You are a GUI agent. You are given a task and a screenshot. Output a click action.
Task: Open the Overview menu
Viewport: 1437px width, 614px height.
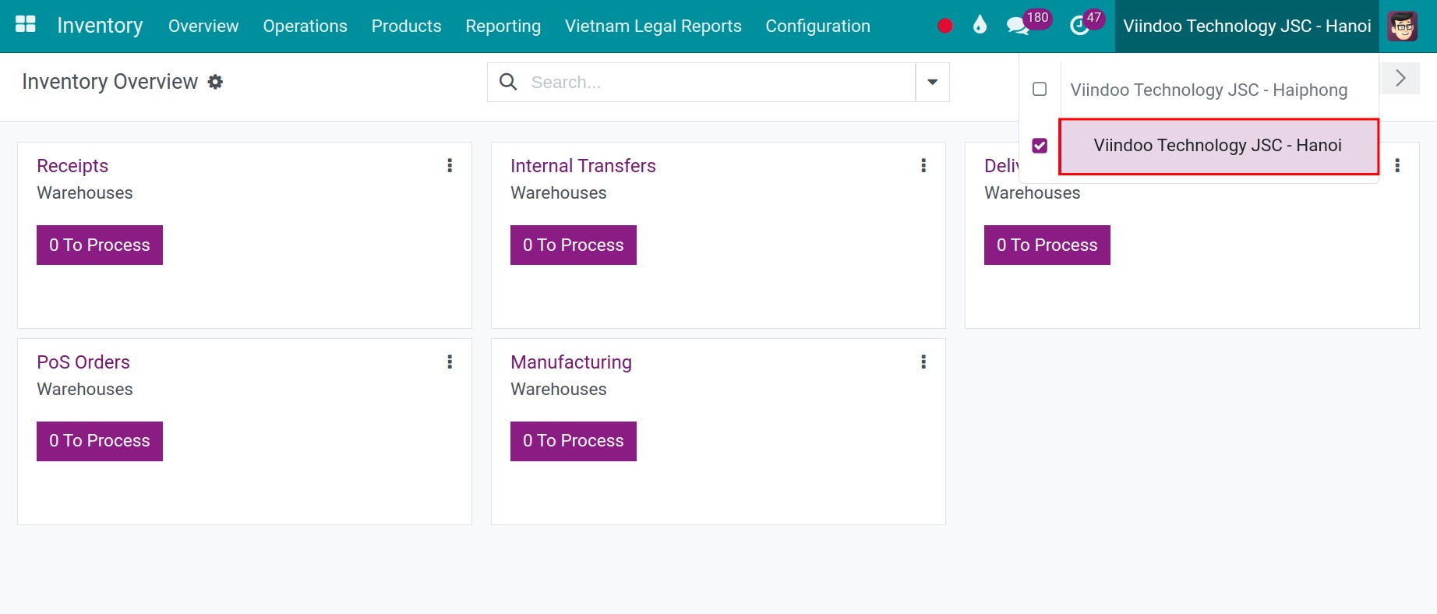pyautogui.click(x=203, y=26)
